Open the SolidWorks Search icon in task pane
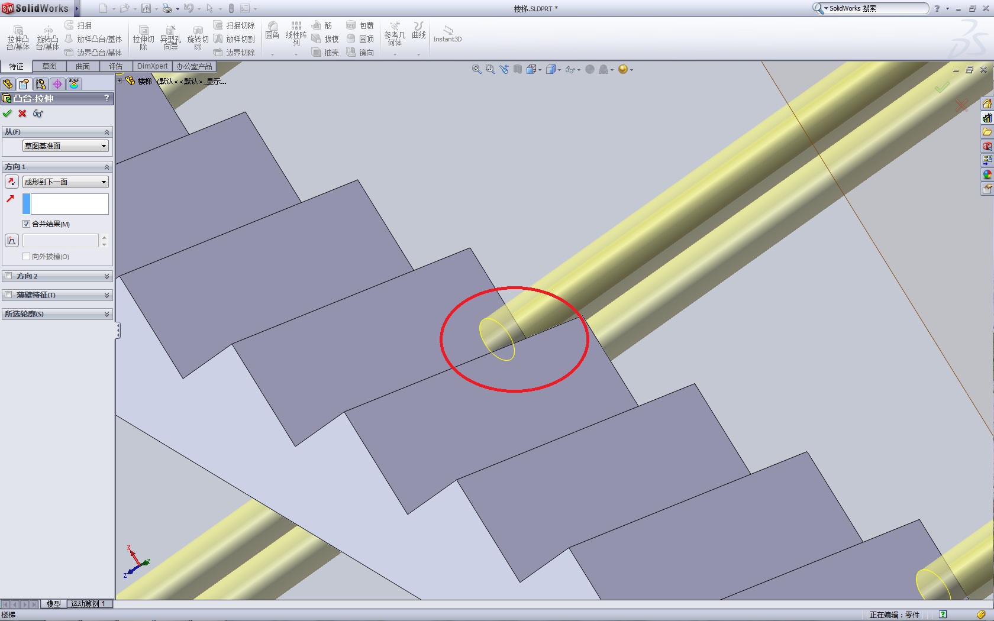This screenshot has height=621, width=994. point(987,146)
